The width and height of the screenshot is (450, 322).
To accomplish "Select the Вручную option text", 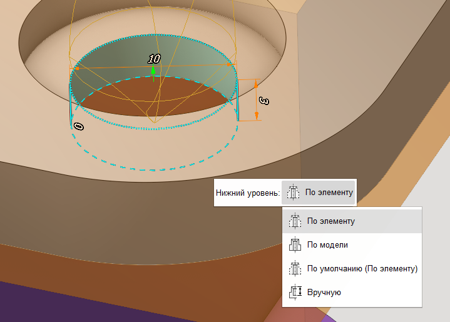I will click(324, 292).
